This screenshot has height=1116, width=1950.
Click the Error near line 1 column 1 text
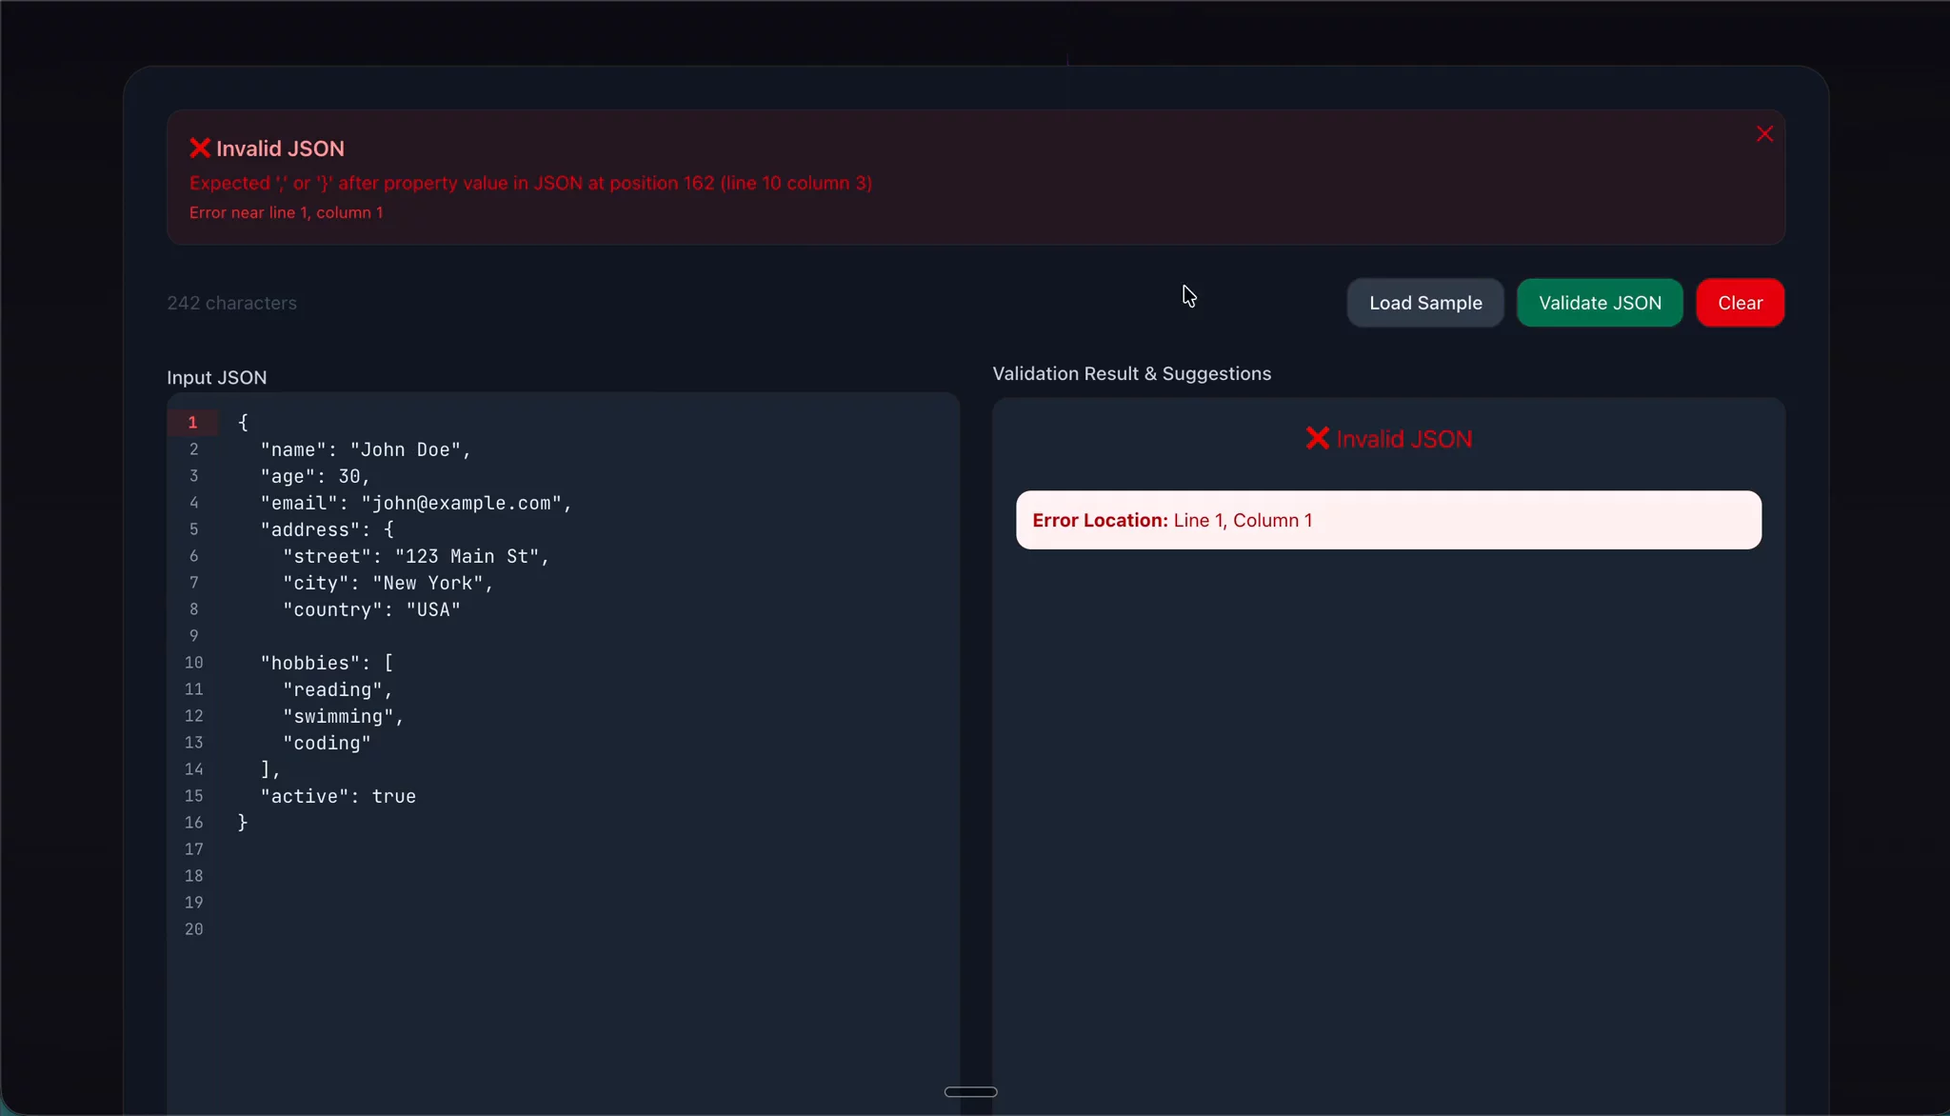click(x=286, y=212)
